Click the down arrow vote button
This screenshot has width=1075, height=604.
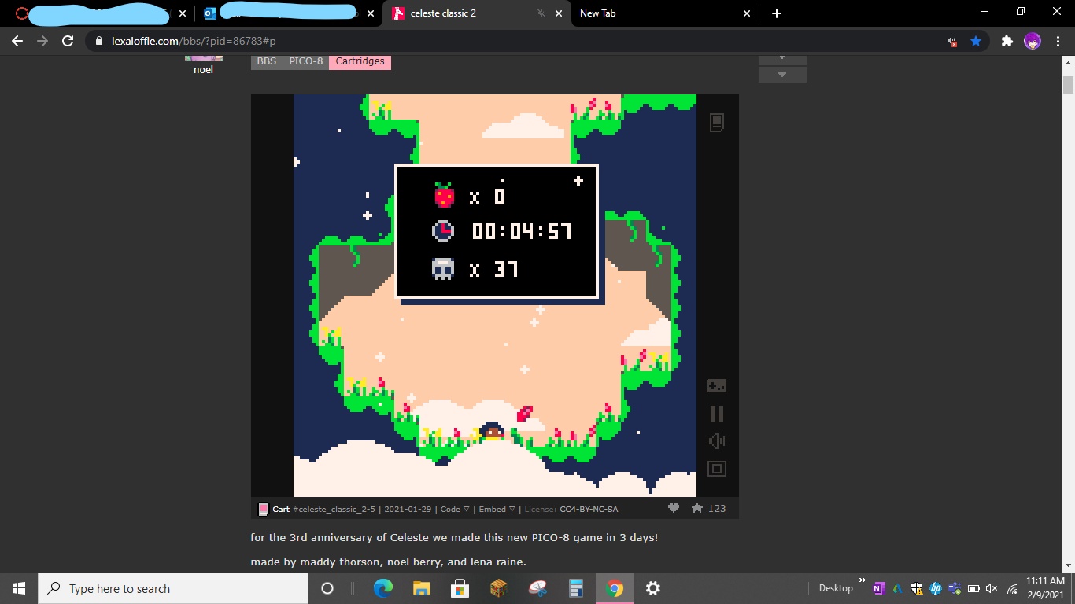(782, 75)
